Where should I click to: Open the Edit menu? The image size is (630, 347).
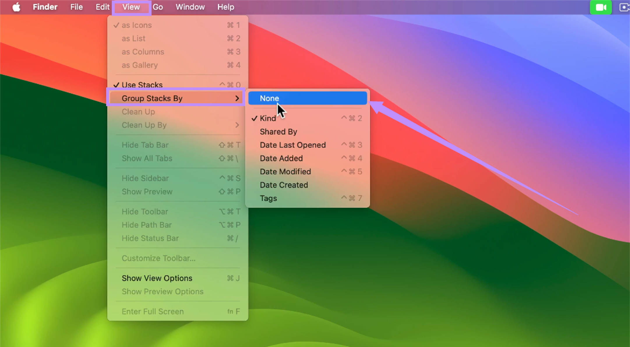pyautogui.click(x=103, y=7)
